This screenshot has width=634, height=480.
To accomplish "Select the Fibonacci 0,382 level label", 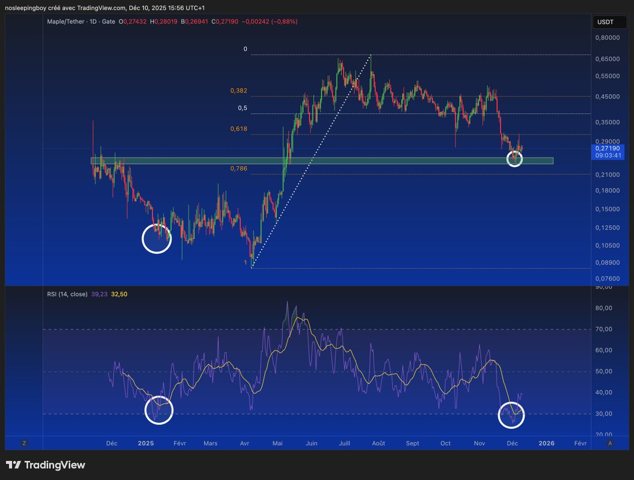I will click(x=239, y=91).
